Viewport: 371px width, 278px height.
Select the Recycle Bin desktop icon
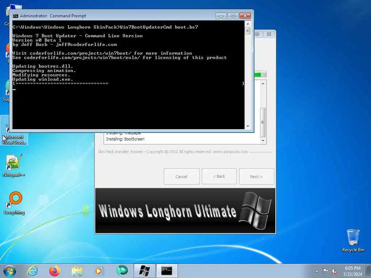[x=353, y=240]
